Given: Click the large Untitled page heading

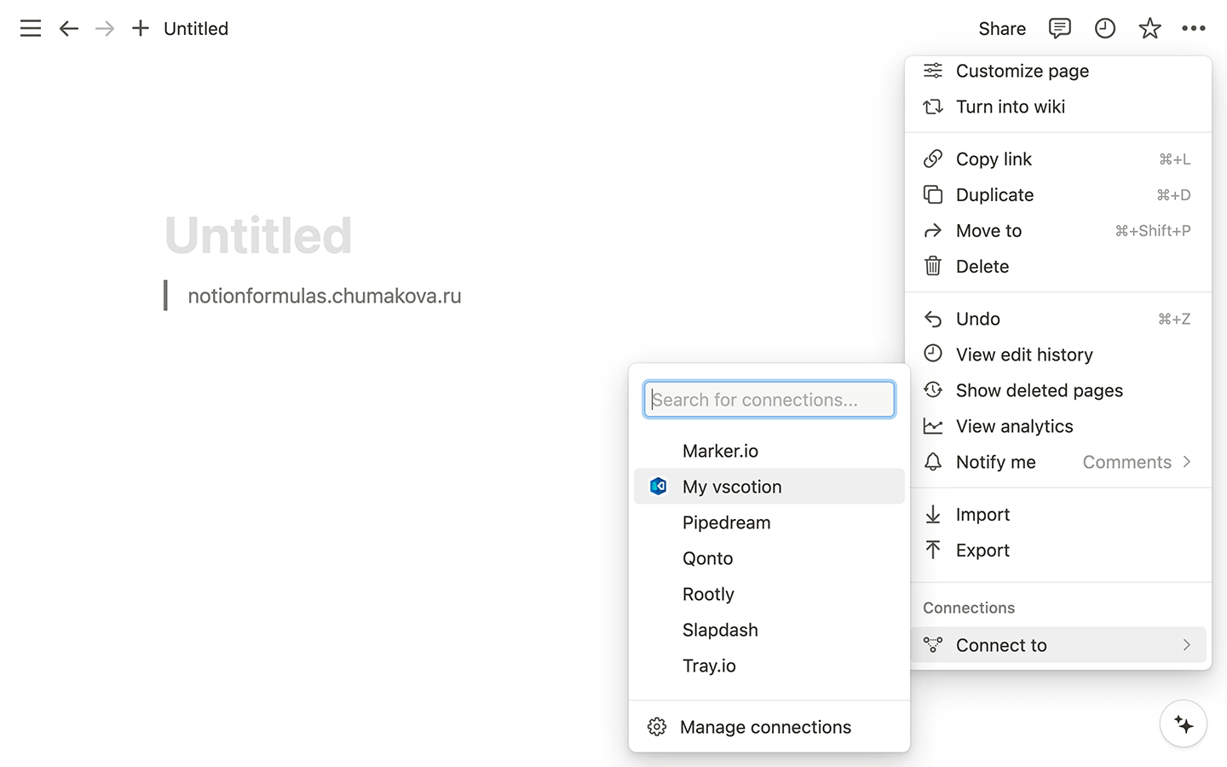Looking at the screenshot, I should (258, 235).
